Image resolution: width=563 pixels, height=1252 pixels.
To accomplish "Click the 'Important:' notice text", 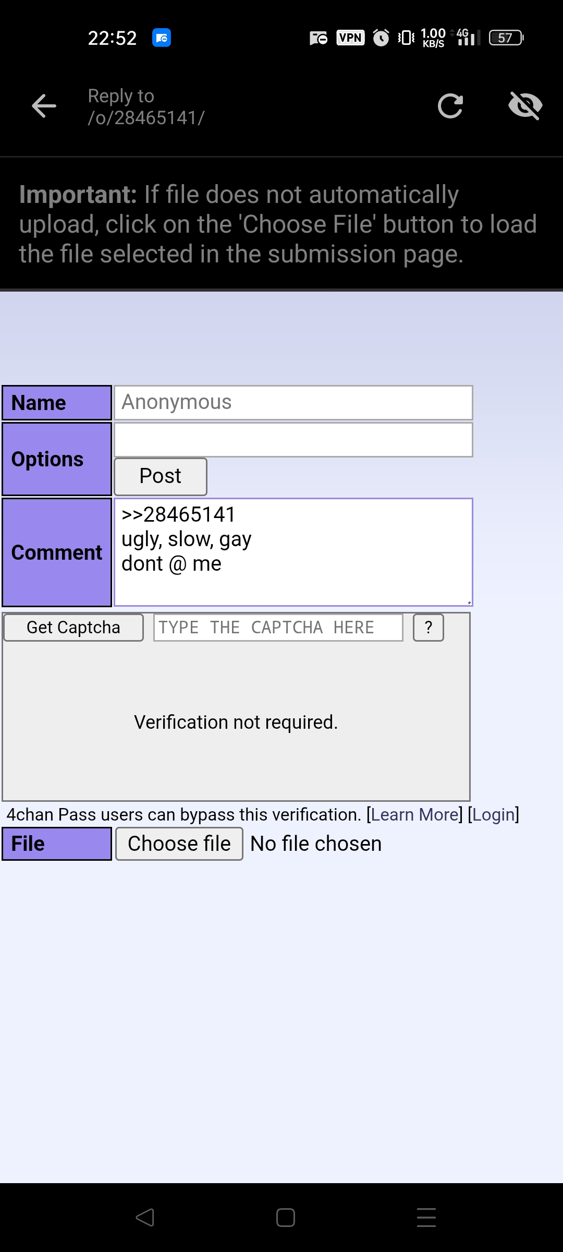I will tap(78, 195).
